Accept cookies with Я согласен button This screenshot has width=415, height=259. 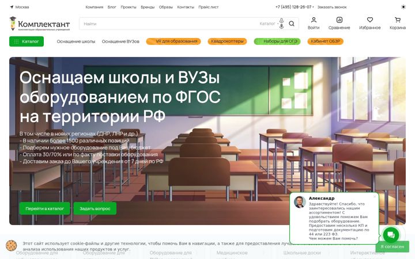tap(393, 246)
